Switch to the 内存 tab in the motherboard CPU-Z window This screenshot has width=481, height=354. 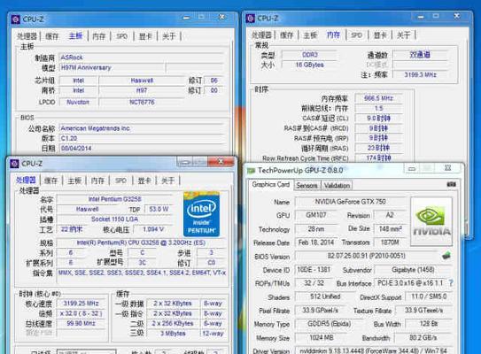click(99, 36)
